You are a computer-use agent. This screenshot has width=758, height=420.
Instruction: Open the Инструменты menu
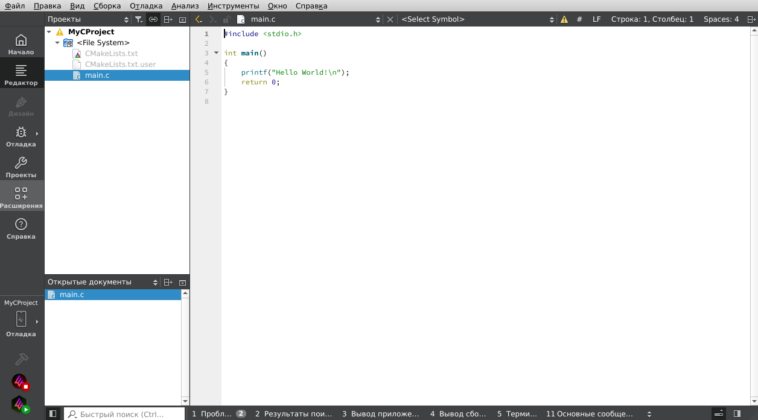pyautogui.click(x=233, y=5)
